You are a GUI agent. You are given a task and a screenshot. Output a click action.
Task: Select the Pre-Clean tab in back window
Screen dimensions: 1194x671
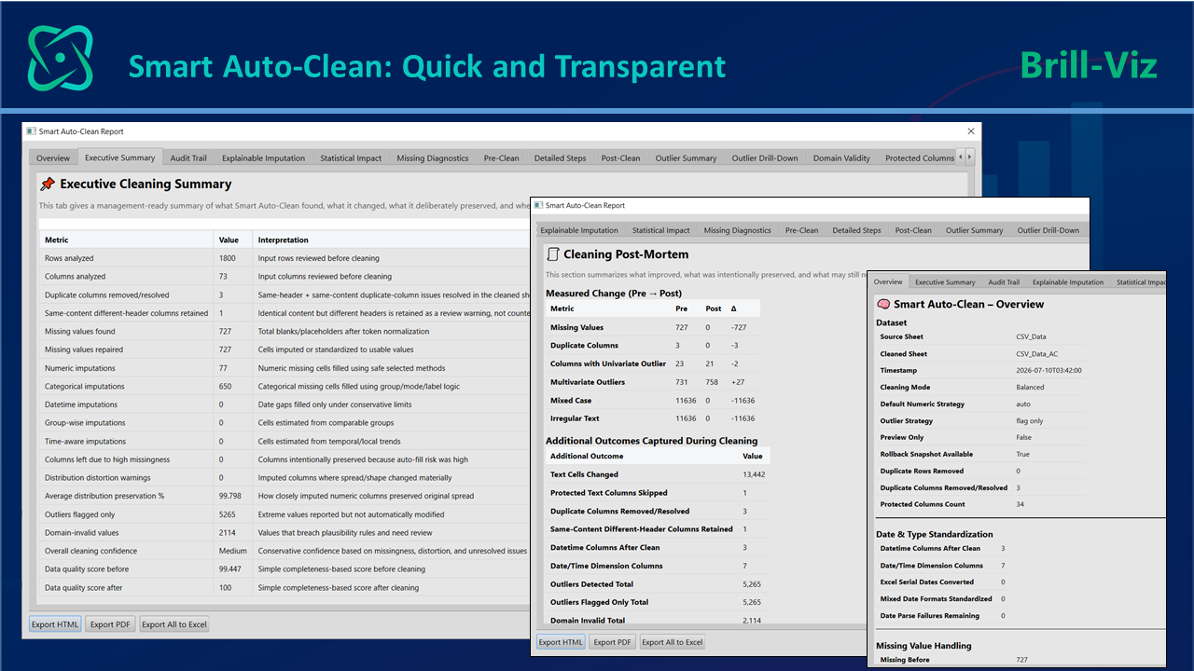pyautogui.click(x=501, y=157)
